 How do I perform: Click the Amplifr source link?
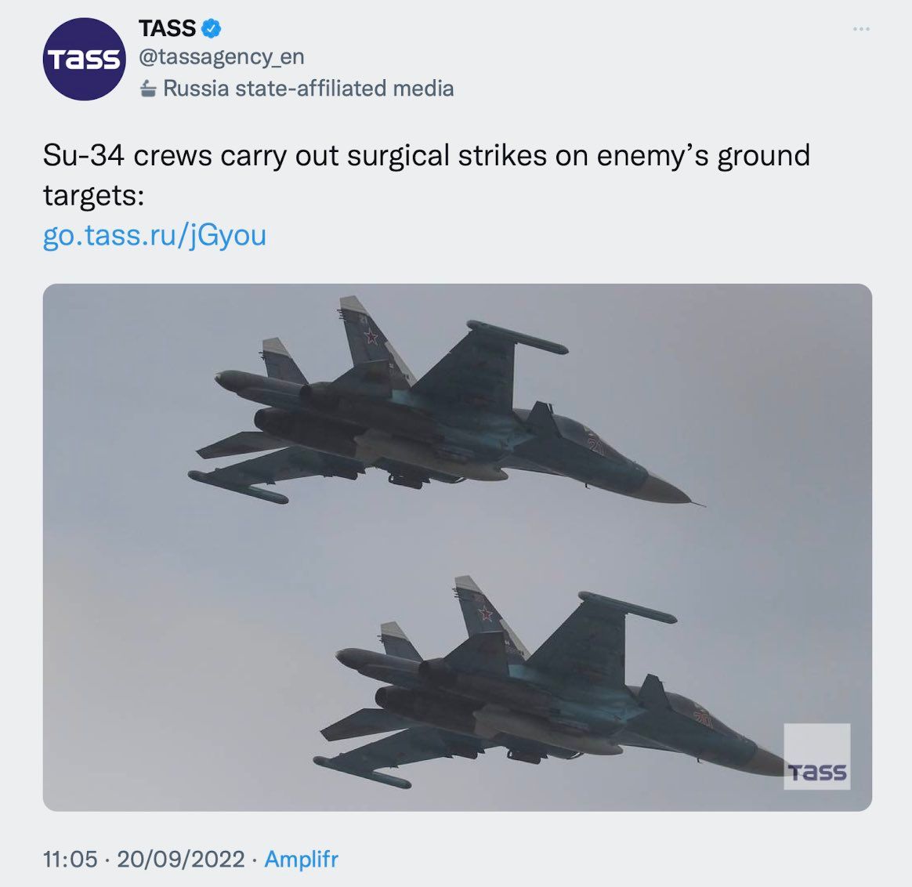tap(301, 859)
